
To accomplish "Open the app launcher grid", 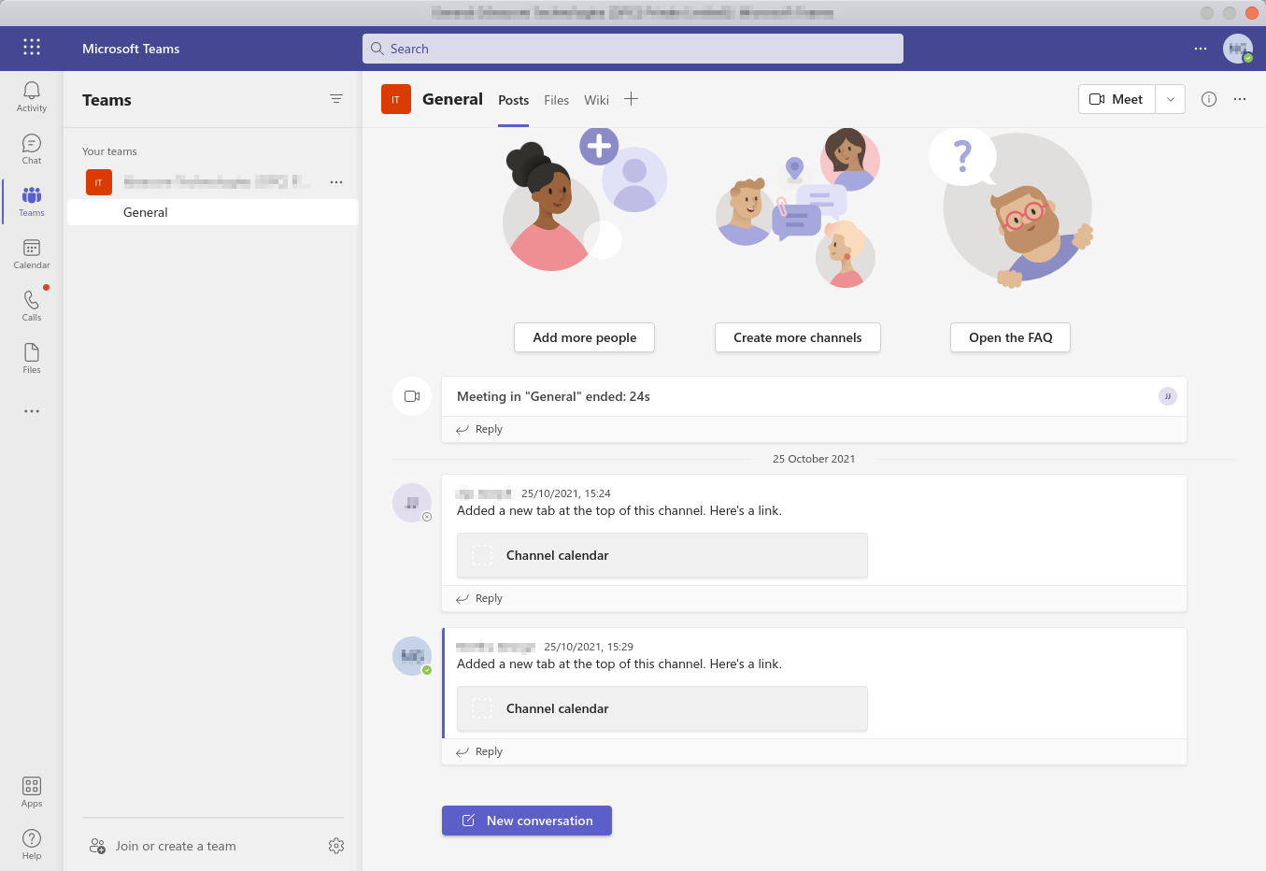I will point(32,48).
